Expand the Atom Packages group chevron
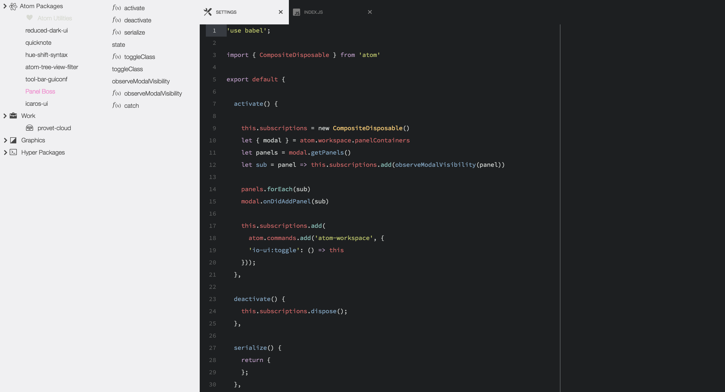The height and width of the screenshot is (392, 725). click(5, 6)
